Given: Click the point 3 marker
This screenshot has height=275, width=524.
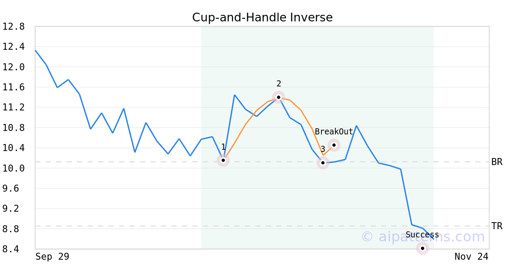Looking at the screenshot, I should point(323,163).
